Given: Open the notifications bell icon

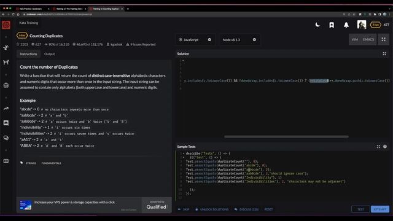Looking at the screenshot, I should [x=346, y=25].
